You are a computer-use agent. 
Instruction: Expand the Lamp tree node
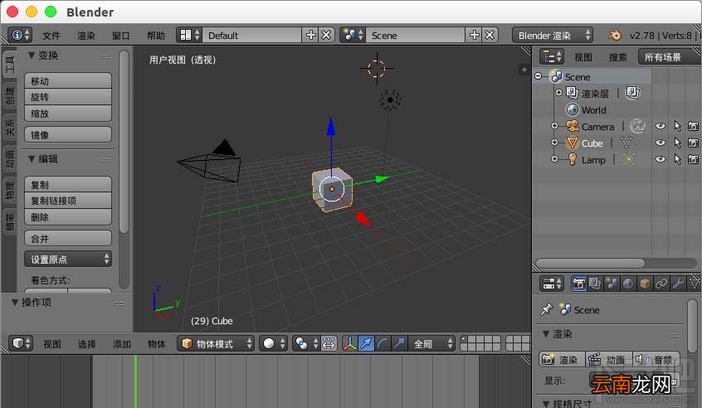[x=554, y=159]
